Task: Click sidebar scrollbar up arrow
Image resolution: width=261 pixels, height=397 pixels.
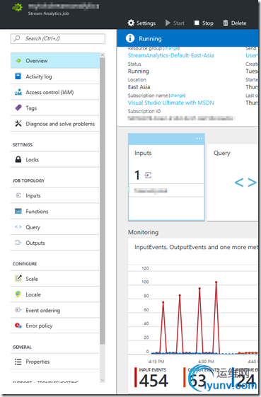Action: pyautogui.click(x=103, y=55)
